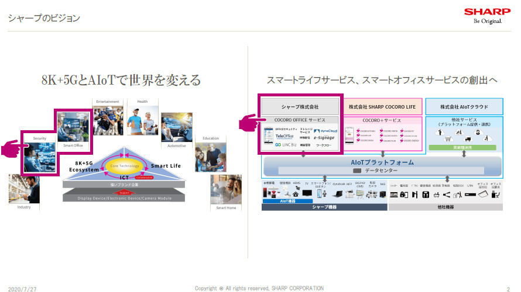The width and height of the screenshot is (521, 292).
Task: Click the ストレージサービス label
Action: click(306, 131)
